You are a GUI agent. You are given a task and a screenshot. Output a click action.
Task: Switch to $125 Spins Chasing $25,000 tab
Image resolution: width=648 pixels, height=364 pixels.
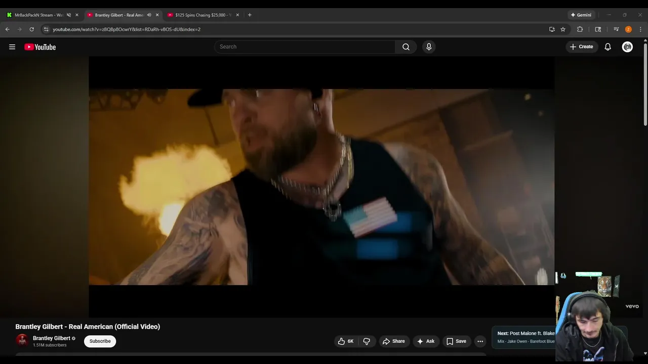pyautogui.click(x=202, y=15)
